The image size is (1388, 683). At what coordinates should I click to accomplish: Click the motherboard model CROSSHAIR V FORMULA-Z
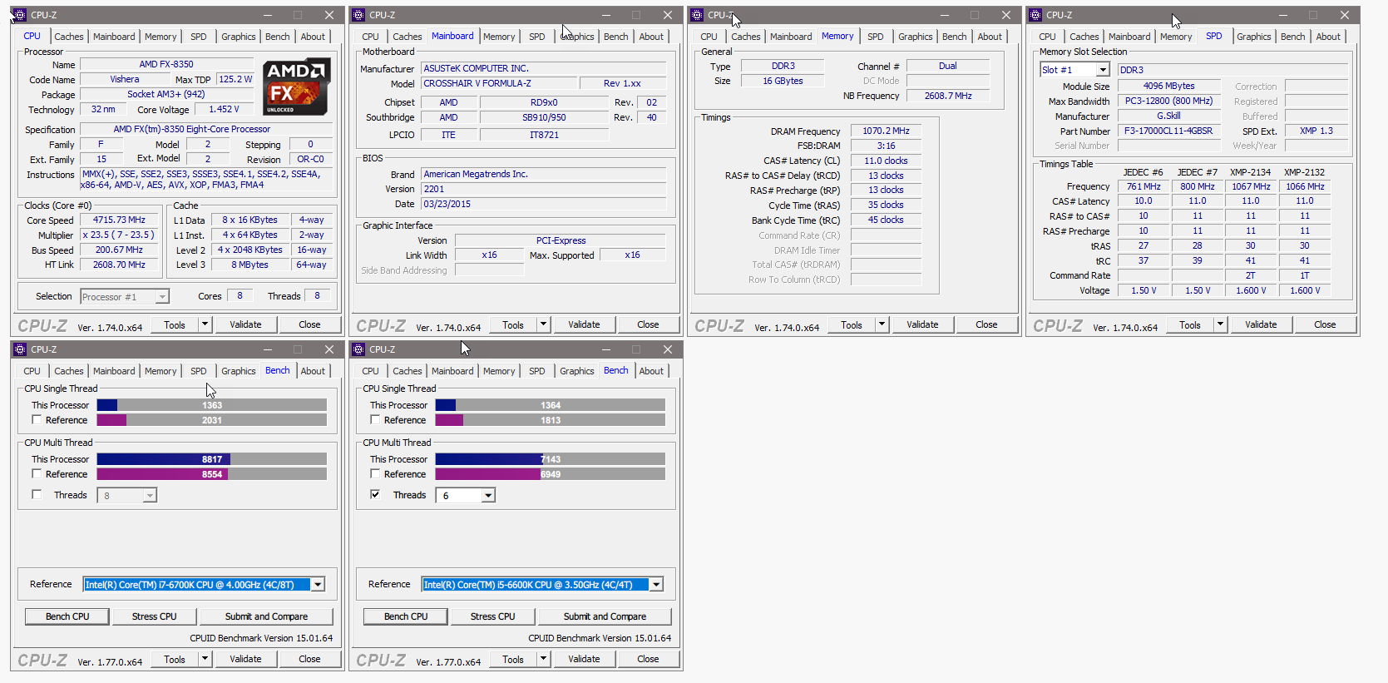(x=499, y=83)
